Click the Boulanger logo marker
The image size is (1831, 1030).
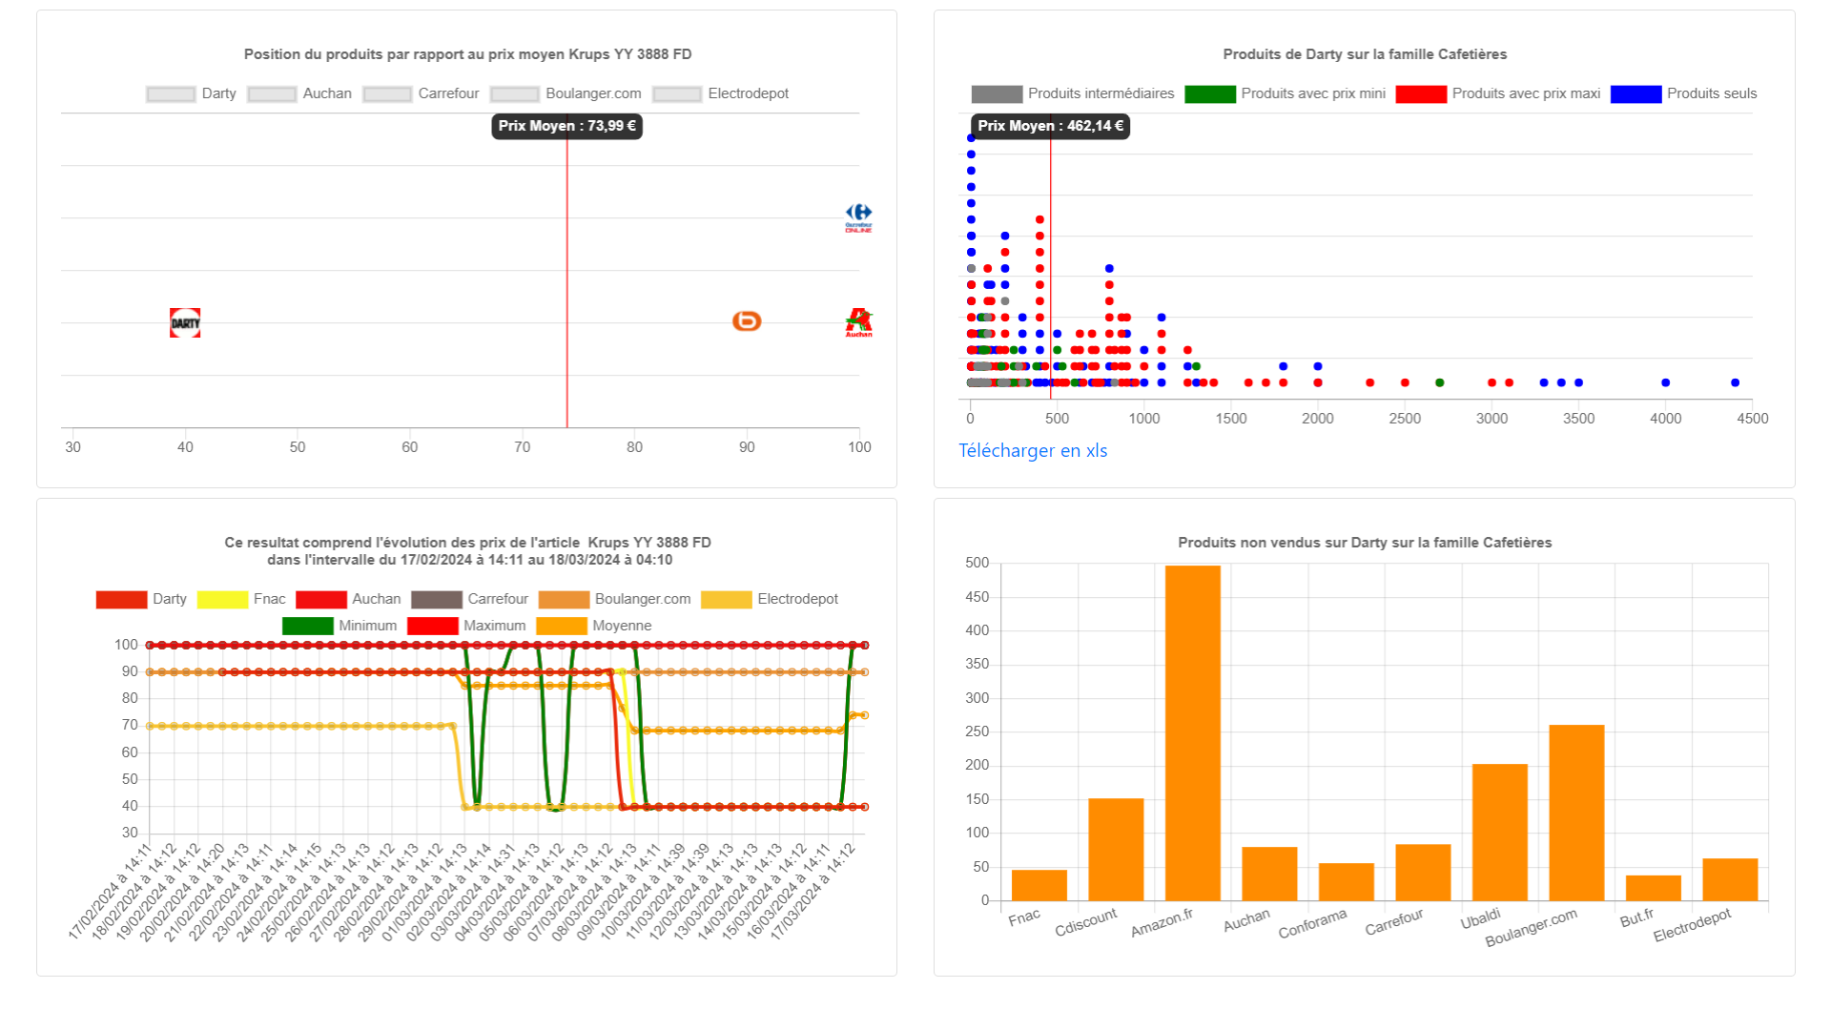pos(747,321)
